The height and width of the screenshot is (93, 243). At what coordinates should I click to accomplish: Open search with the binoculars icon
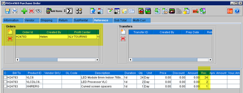tap(38, 11)
